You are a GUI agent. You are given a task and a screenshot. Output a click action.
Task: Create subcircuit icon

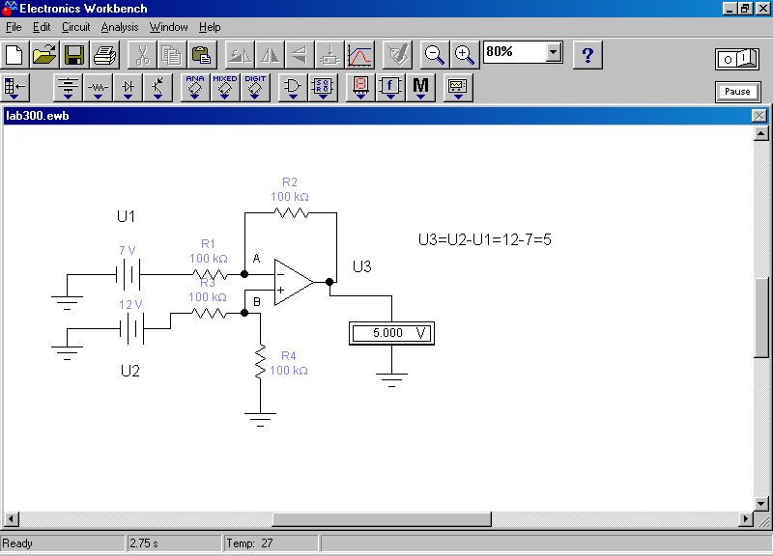pos(329,55)
